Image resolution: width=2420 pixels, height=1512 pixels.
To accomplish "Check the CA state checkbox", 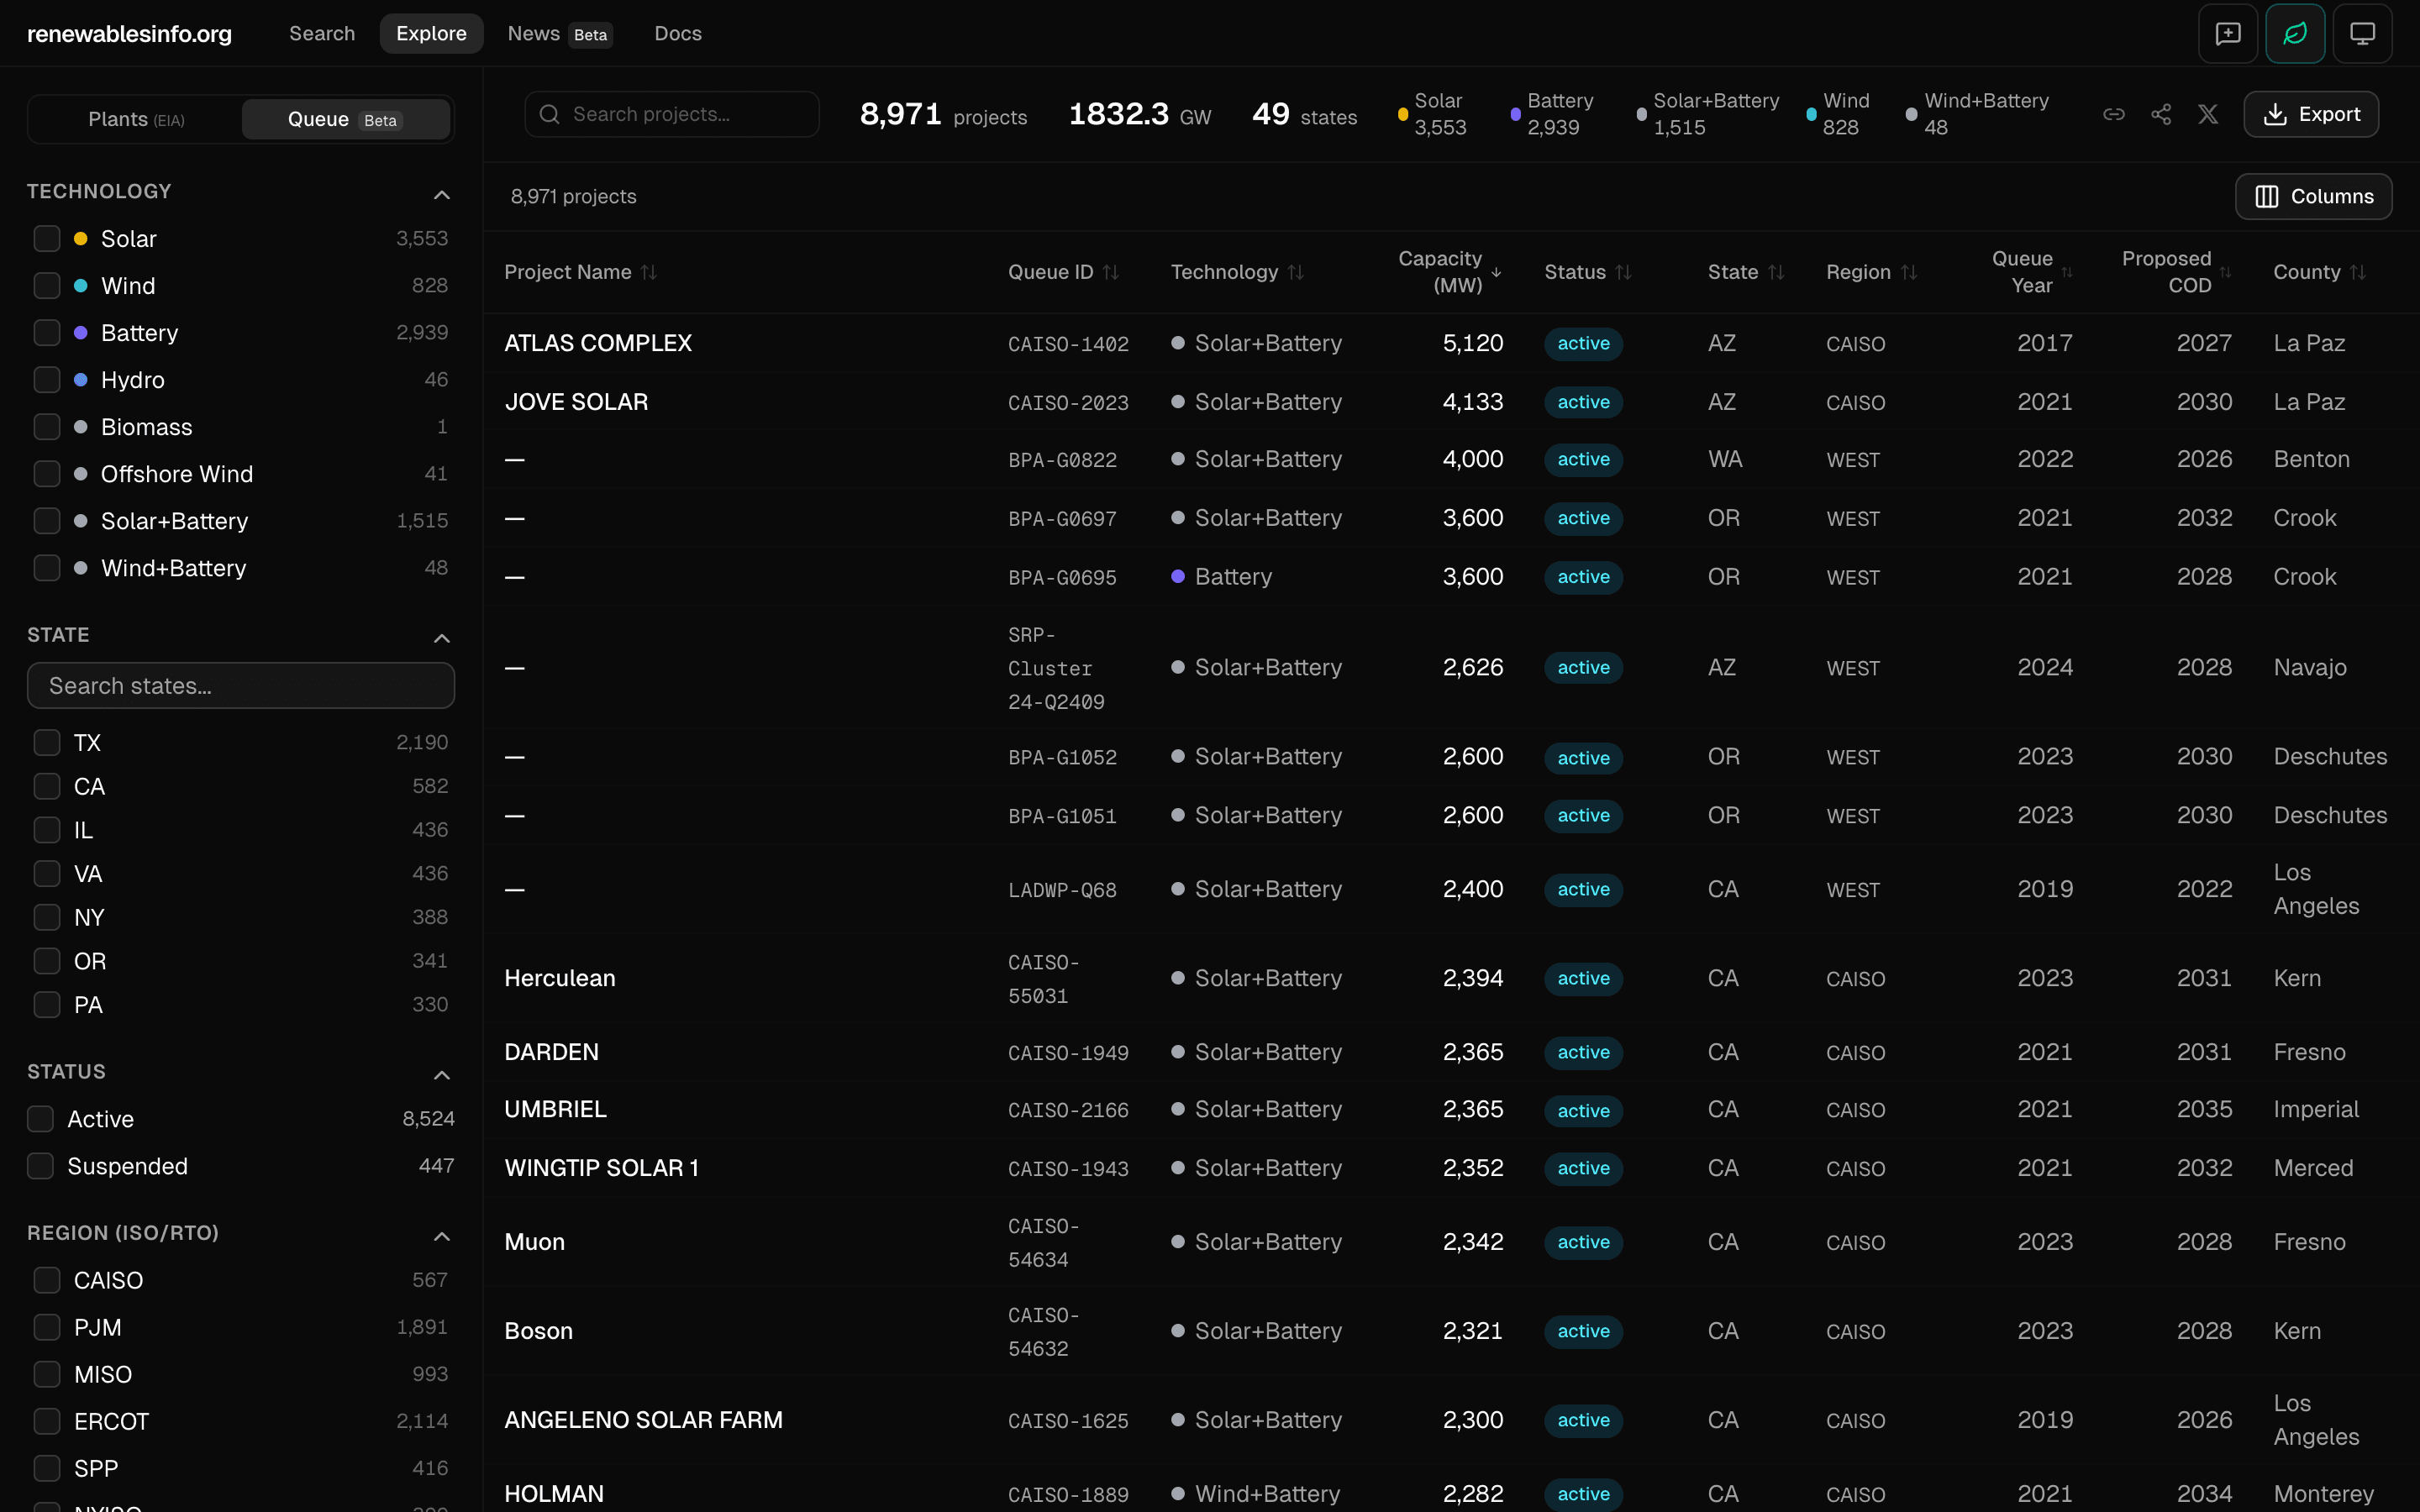I will pyautogui.click(x=47, y=787).
